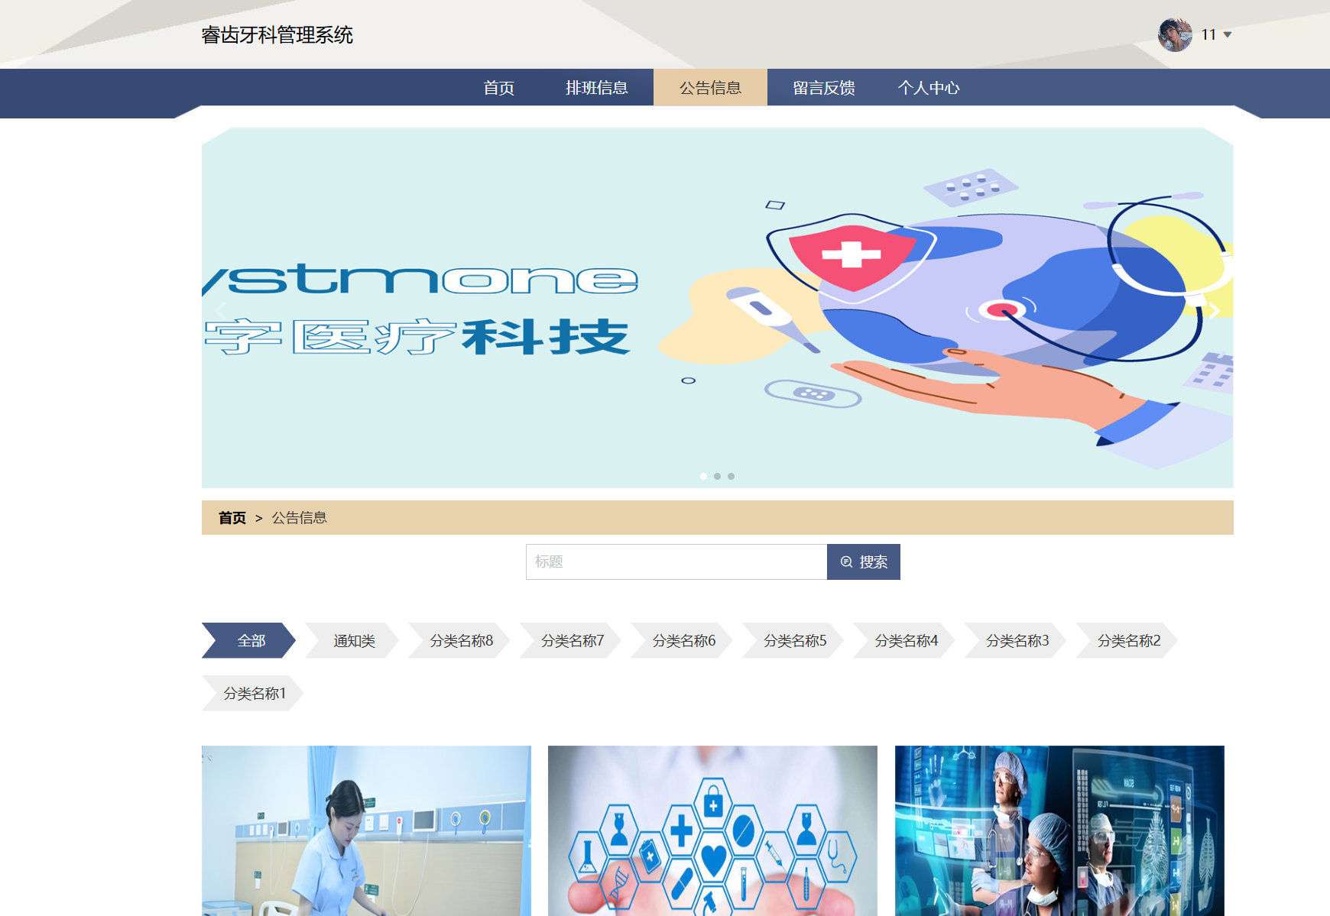Open the surgeons hologram announcement thumbnail
The height and width of the screenshot is (916, 1330).
(1059, 830)
